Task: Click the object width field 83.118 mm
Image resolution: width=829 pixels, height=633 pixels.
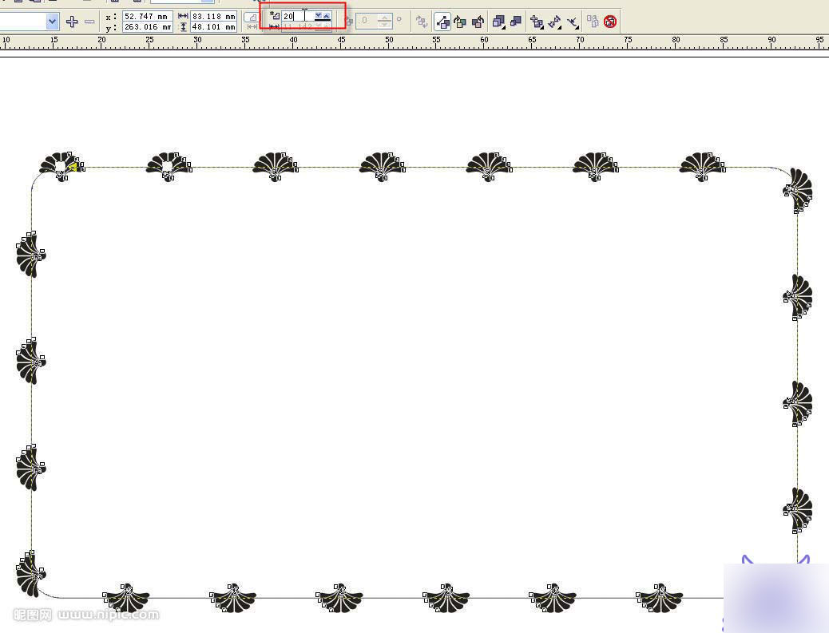Action: pyautogui.click(x=213, y=17)
